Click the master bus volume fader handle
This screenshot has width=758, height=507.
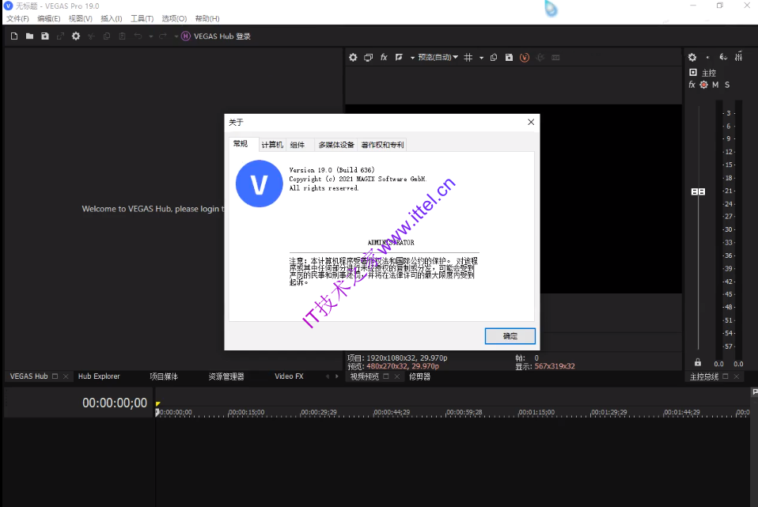(698, 192)
